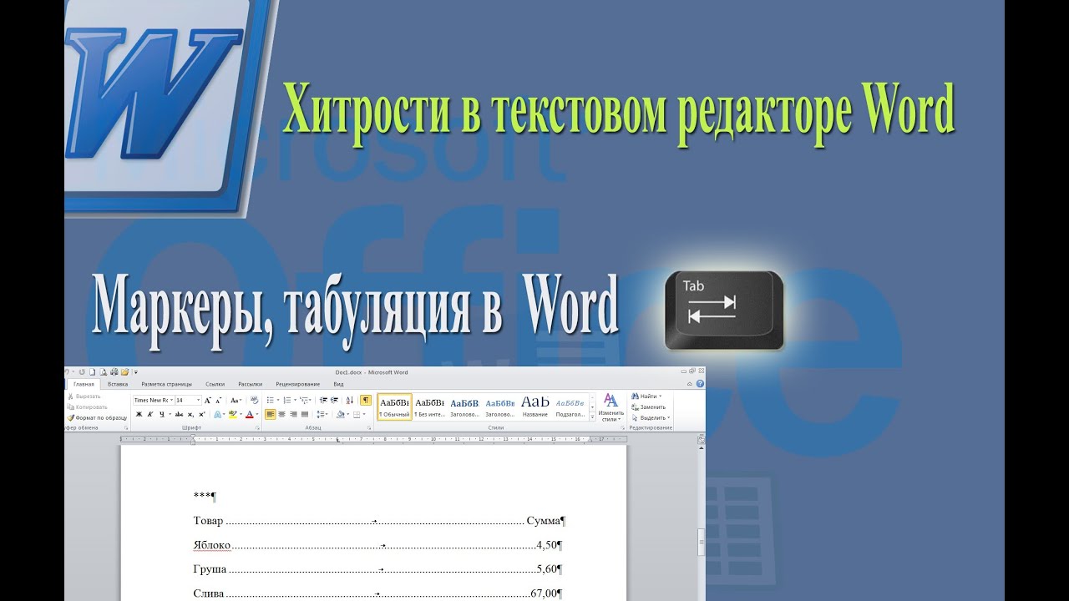
Task: Sort text with the A-Z sort icon
Action: (349, 400)
